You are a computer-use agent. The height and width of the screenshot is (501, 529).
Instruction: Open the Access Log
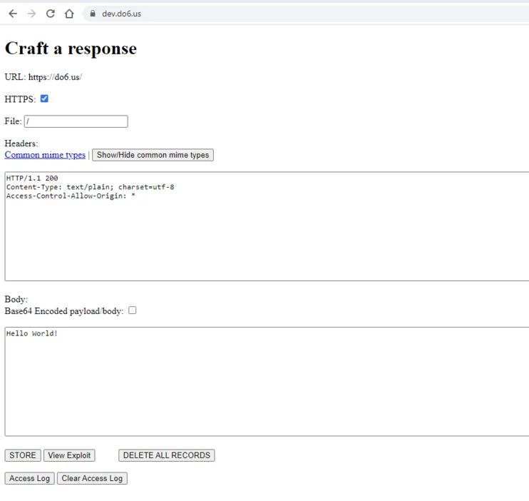tap(29, 478)
